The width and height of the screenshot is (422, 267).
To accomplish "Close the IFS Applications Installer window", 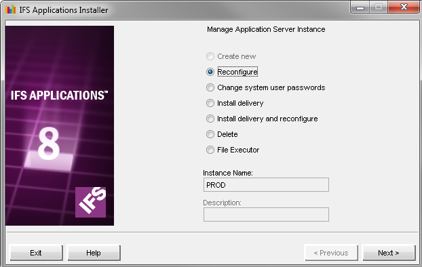I will pyautogui.click(x=404, y=7).
